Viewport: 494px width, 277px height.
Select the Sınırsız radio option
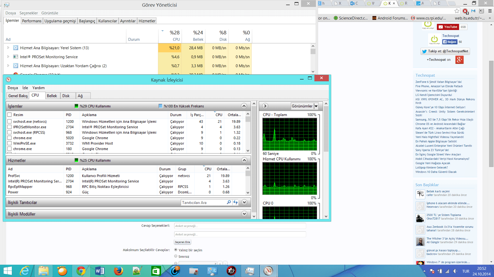pyautogui.click(x=176, y=256)
